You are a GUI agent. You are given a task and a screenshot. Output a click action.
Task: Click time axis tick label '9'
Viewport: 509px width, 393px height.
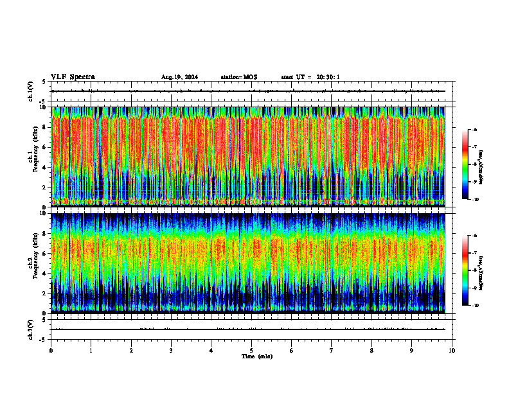[x=411, y=351]
